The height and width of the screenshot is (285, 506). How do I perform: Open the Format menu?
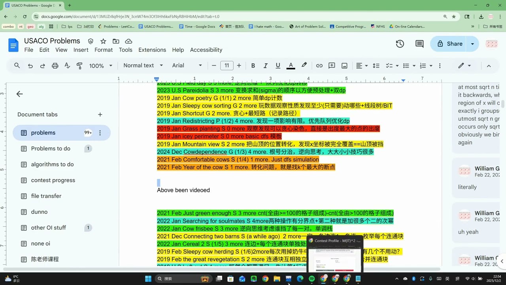click(x=104, y=50)
